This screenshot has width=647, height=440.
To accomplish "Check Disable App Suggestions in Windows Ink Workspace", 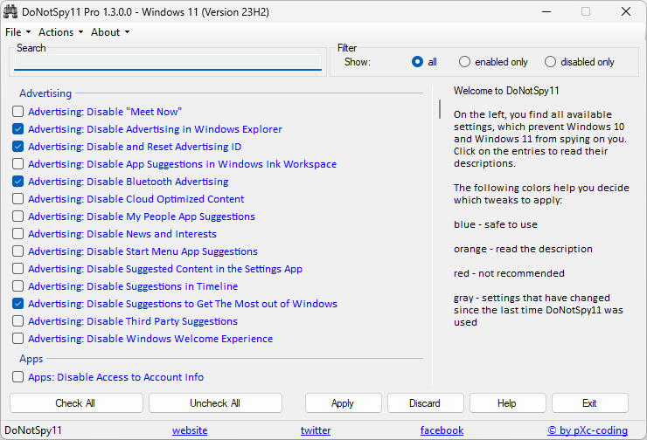I will [17, 163].
